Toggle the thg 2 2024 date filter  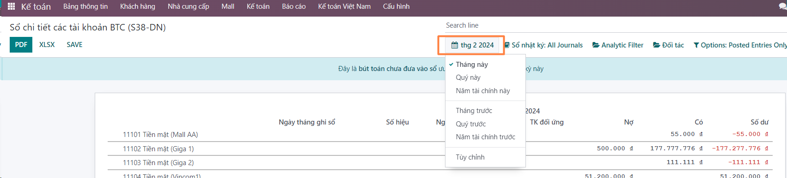[x=472, y=45]
